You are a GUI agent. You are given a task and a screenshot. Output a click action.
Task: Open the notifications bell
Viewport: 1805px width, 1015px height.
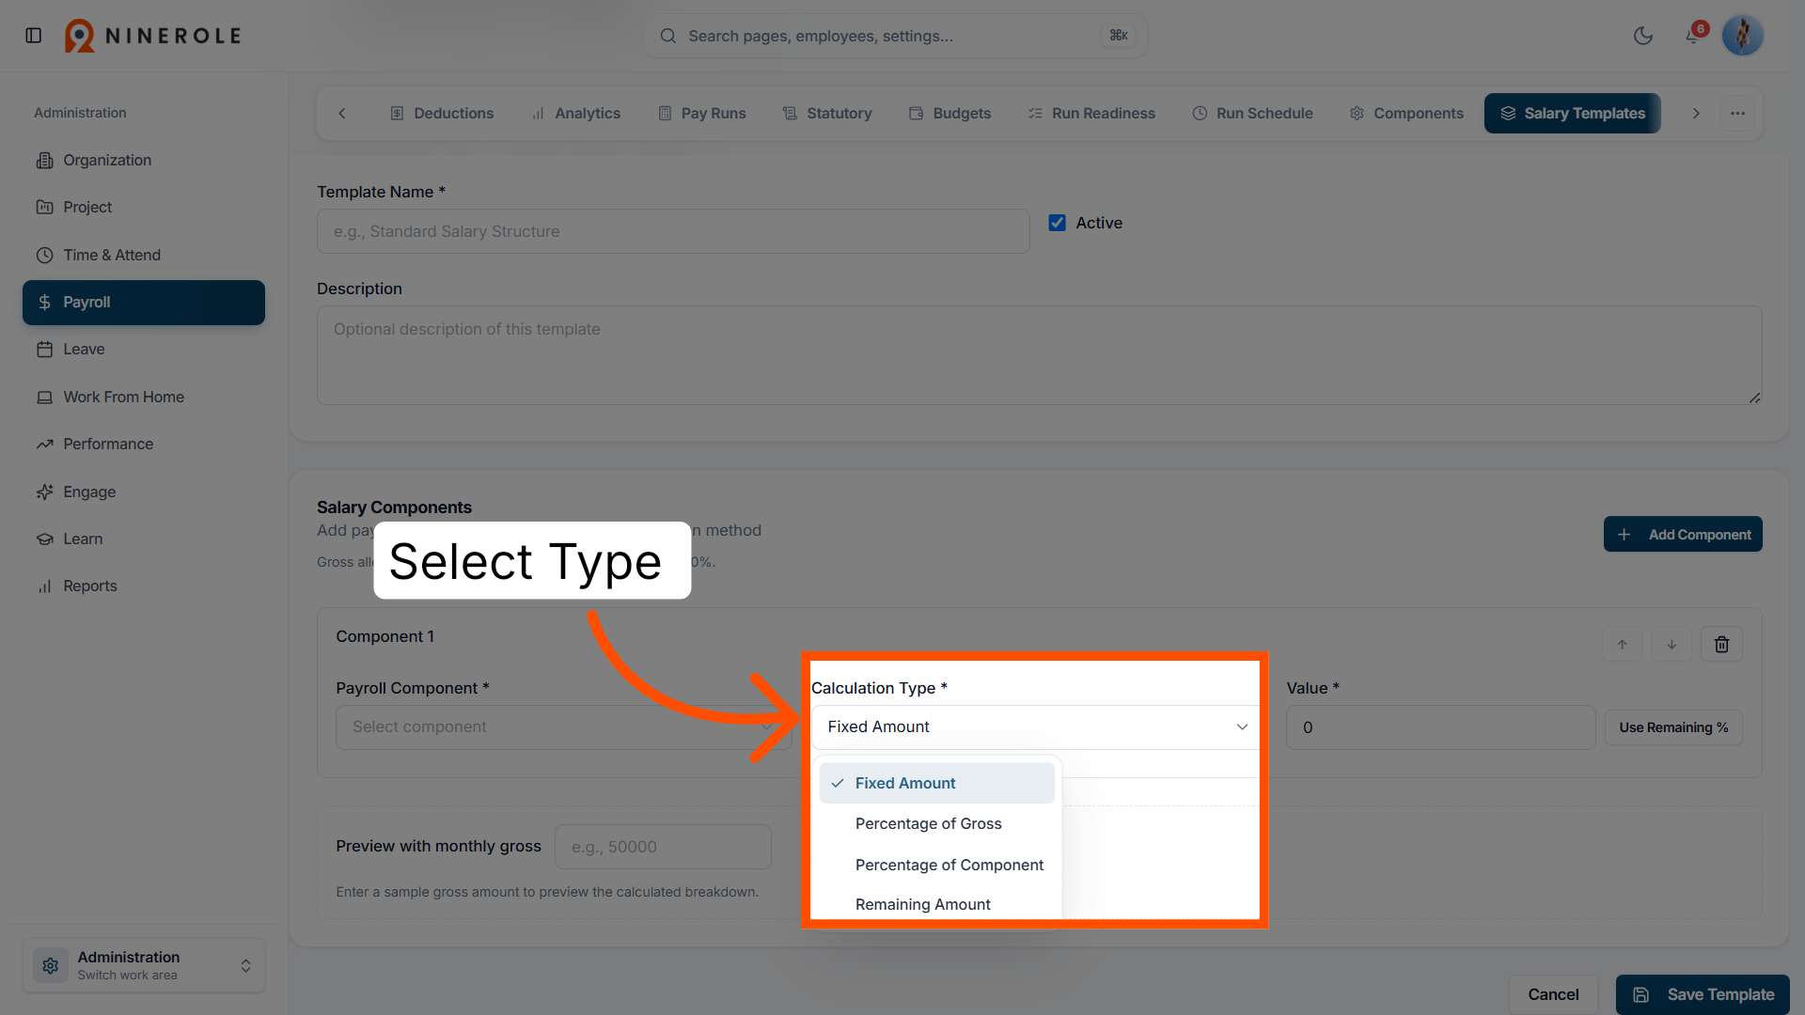click(1693, 36)
